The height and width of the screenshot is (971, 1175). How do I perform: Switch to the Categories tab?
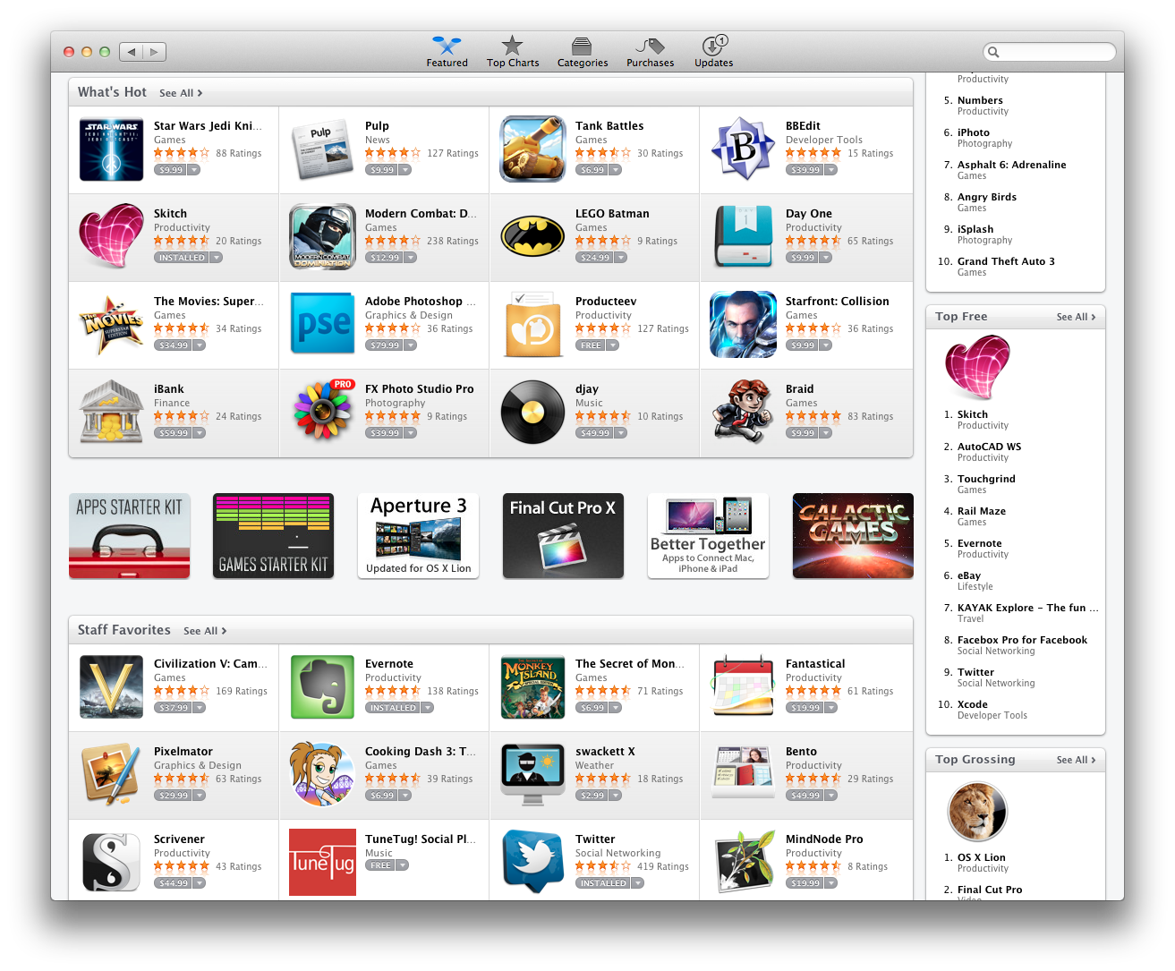tap(583, 52)
